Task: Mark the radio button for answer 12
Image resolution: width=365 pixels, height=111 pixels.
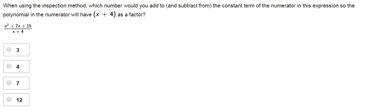Action: point(9,99)
